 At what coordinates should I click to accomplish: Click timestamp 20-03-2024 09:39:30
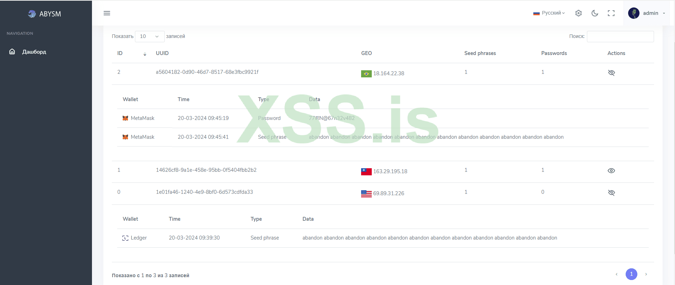[194, 238]
